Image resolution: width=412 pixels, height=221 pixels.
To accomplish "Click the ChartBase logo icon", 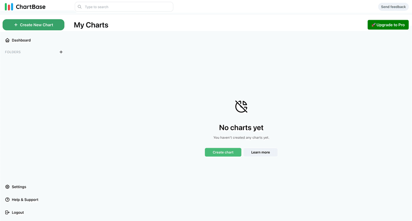I will (9, 7).
